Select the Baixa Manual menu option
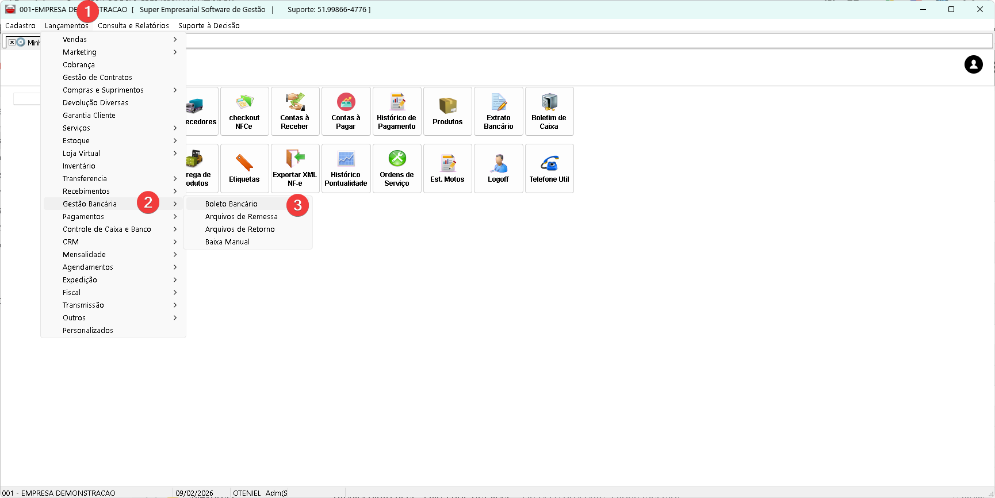This screenshot has width=995, height=498. click(227, 242)
